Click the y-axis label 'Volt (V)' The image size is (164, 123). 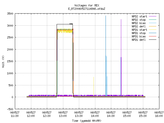pyautogui.click(x=3, y=61)
